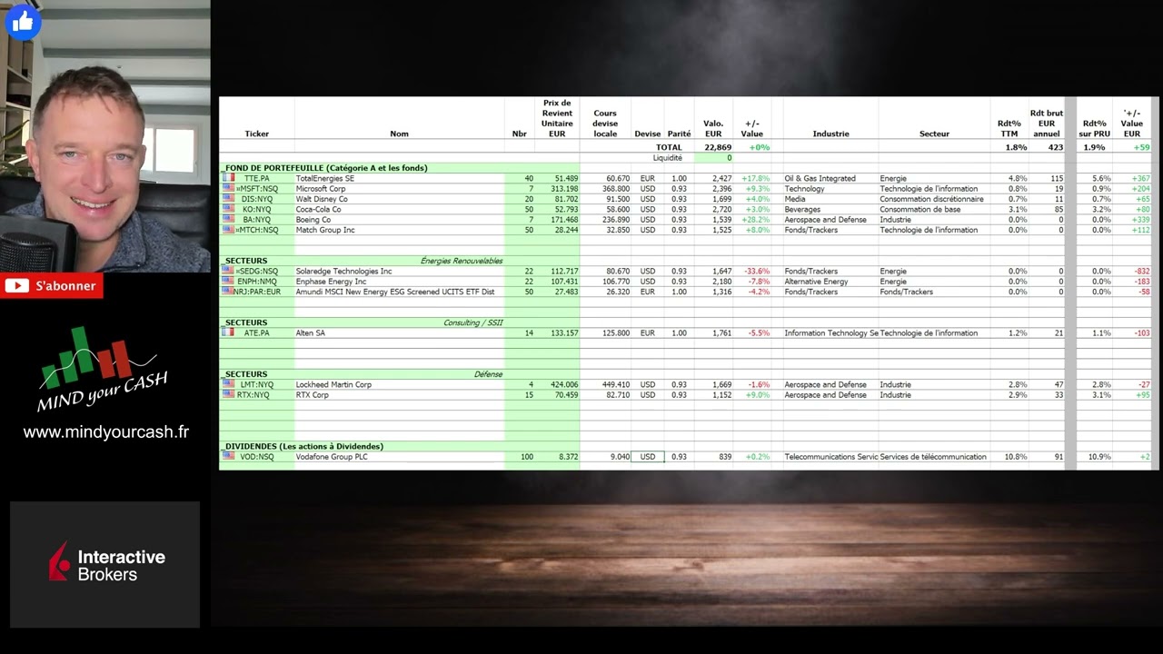Viewport: 1163px width, 654px height.
Task: Select the Industrie column header
Action: pyautogui.click(x=830, y=134)
